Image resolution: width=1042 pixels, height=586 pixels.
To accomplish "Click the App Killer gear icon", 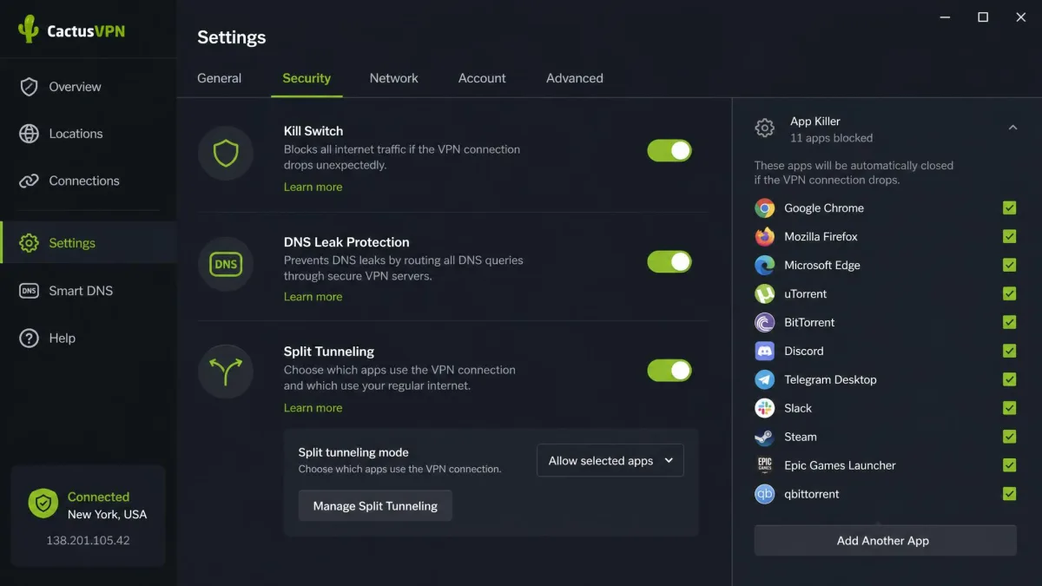I will pos(765,128).
